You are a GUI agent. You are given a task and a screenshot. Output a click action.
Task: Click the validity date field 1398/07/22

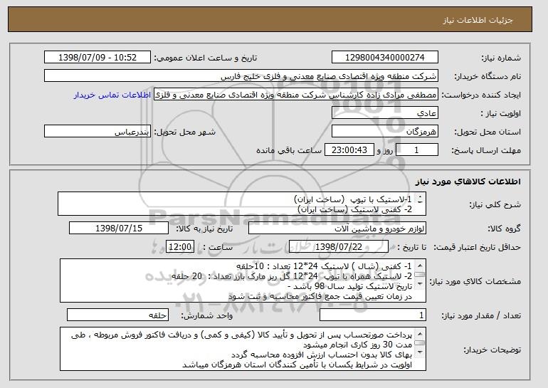[339, 247]
